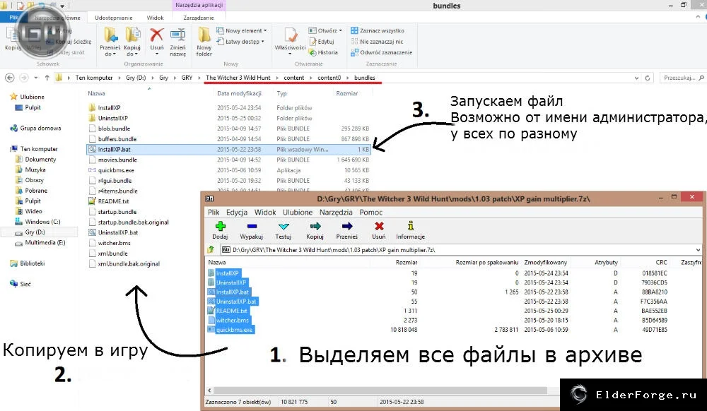
Task: Open the Zarządzanie ribbon tab
Action: coord(199,18)
